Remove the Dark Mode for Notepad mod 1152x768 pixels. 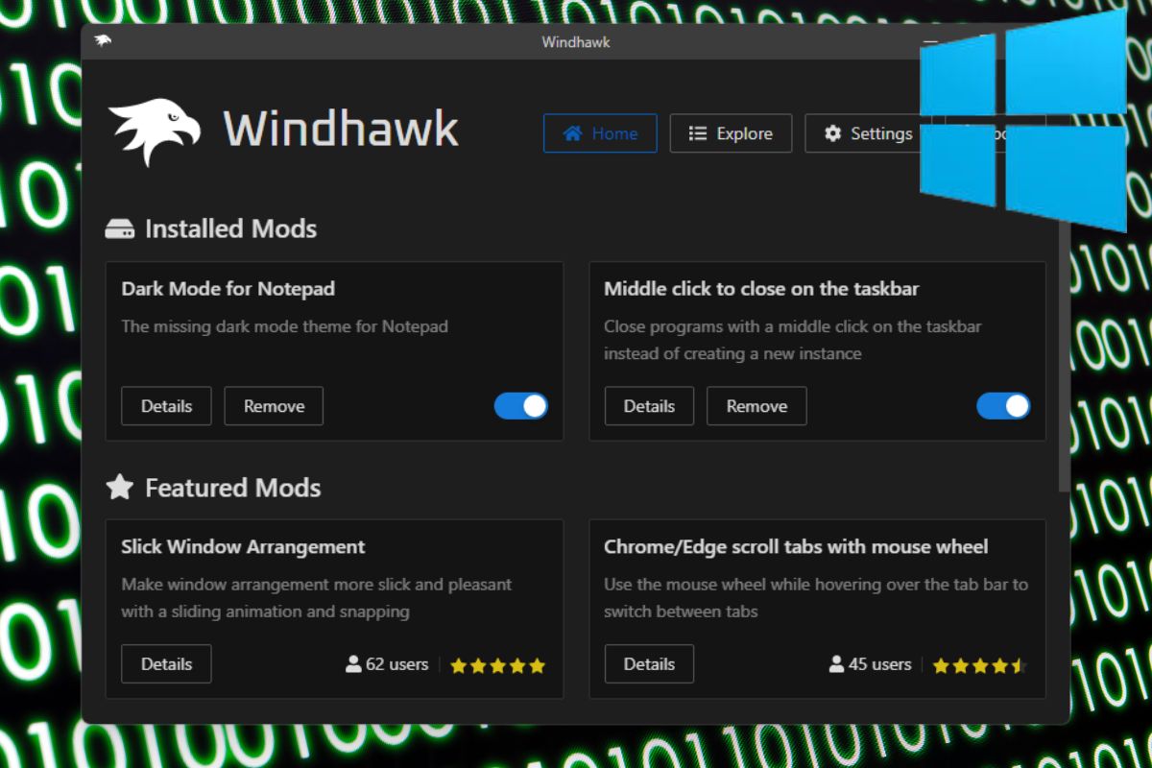pyautogui.click(x=274, y=406)
